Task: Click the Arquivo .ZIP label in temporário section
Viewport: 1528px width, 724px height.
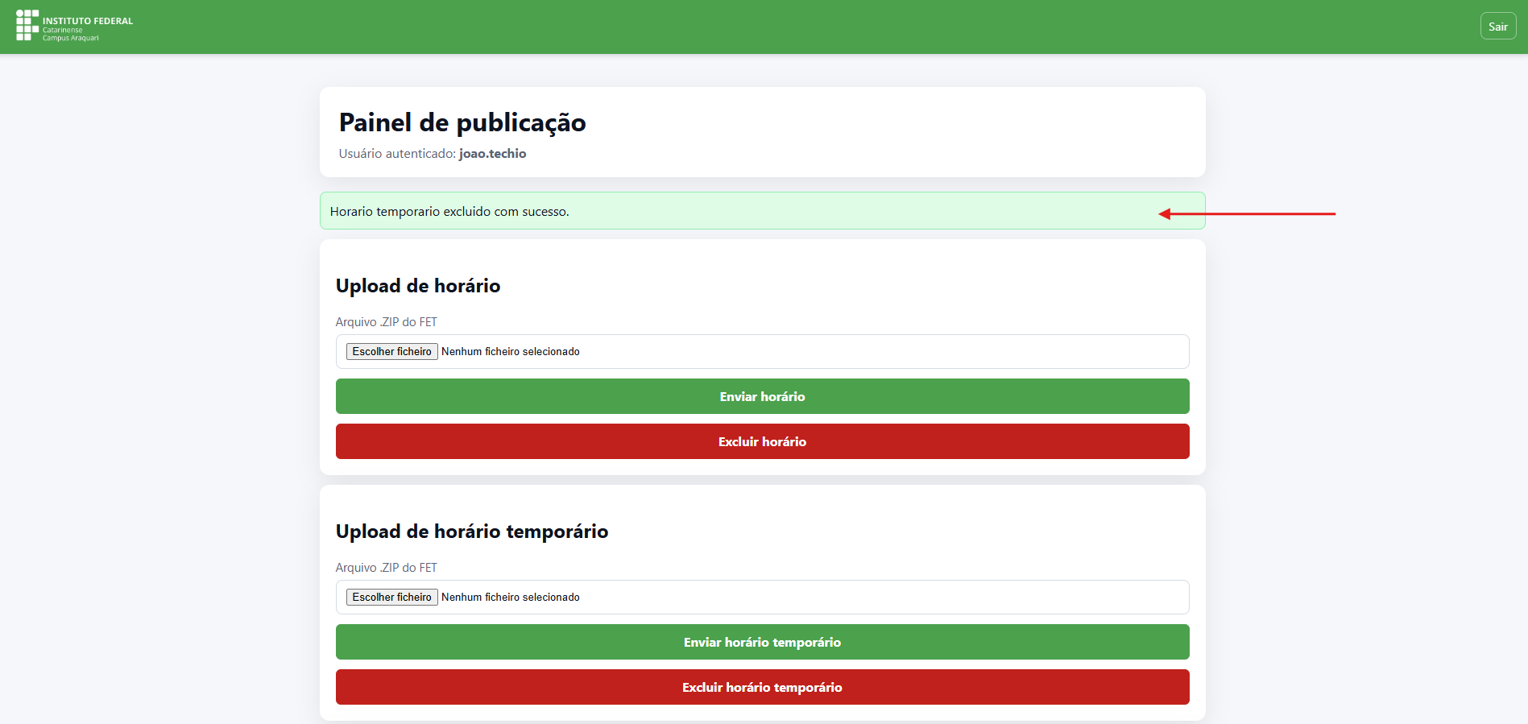Action: 387,568
